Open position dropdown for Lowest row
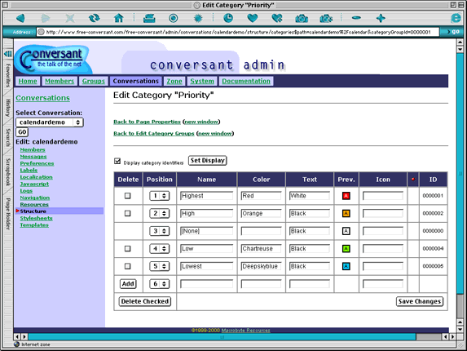Viewport: 467px width, 351px height. coord(160,266)
